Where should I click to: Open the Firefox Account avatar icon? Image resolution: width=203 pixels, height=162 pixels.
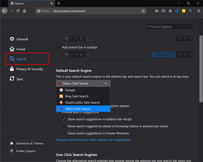pos(170,11)
